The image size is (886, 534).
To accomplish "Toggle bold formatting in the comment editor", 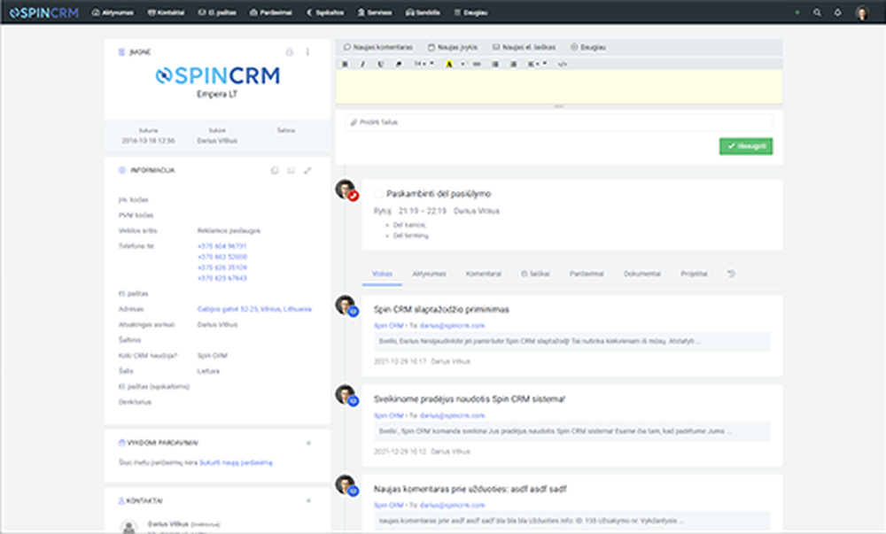I will click(346, 64).
